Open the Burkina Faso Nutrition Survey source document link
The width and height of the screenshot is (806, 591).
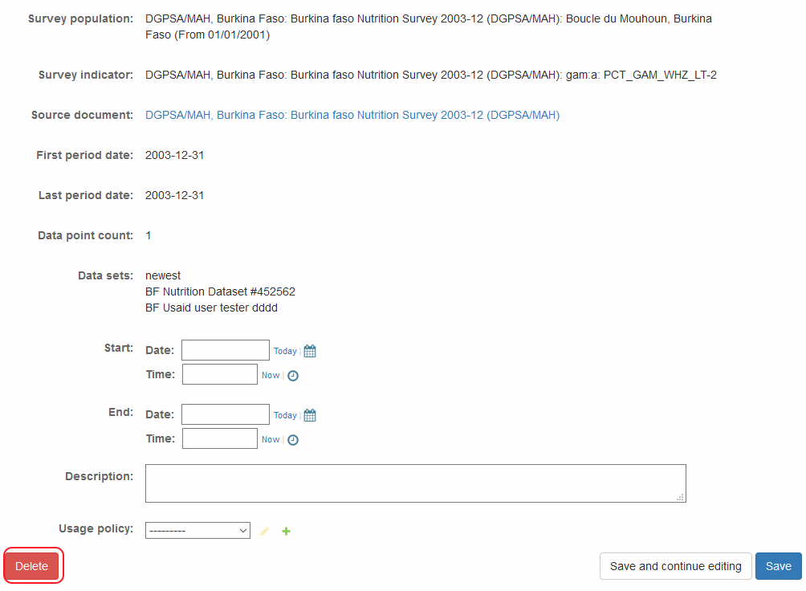tap(352, 115)
